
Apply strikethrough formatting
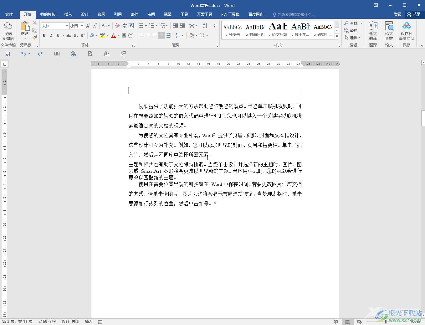[69, 35]
